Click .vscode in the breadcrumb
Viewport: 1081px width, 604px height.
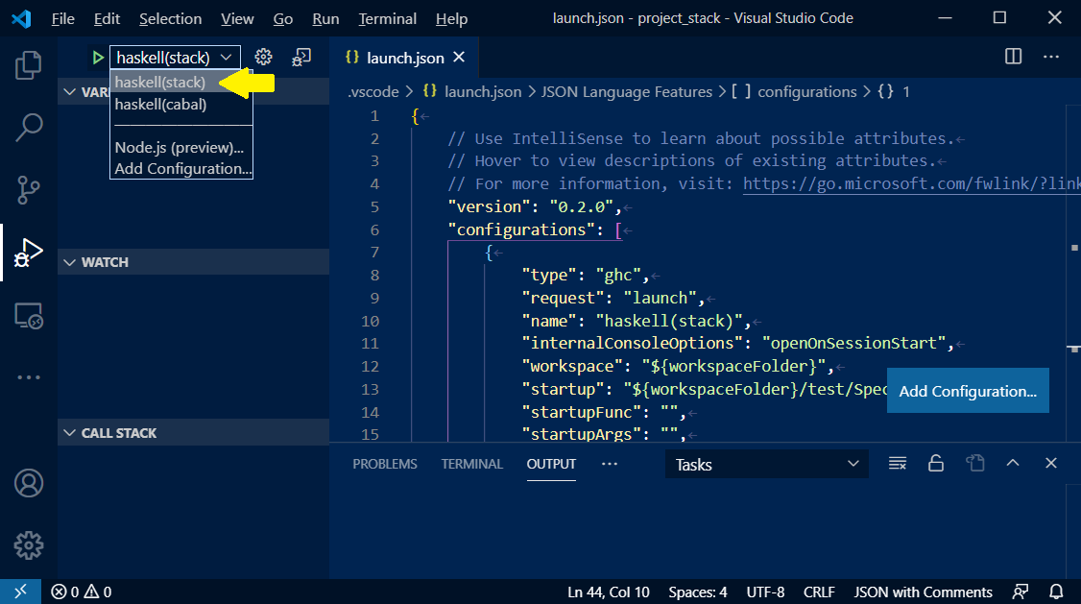pos(372,91)
